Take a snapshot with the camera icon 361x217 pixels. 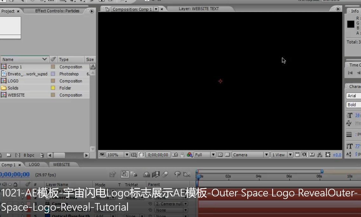pyautogui.click(x=175, y=155)
